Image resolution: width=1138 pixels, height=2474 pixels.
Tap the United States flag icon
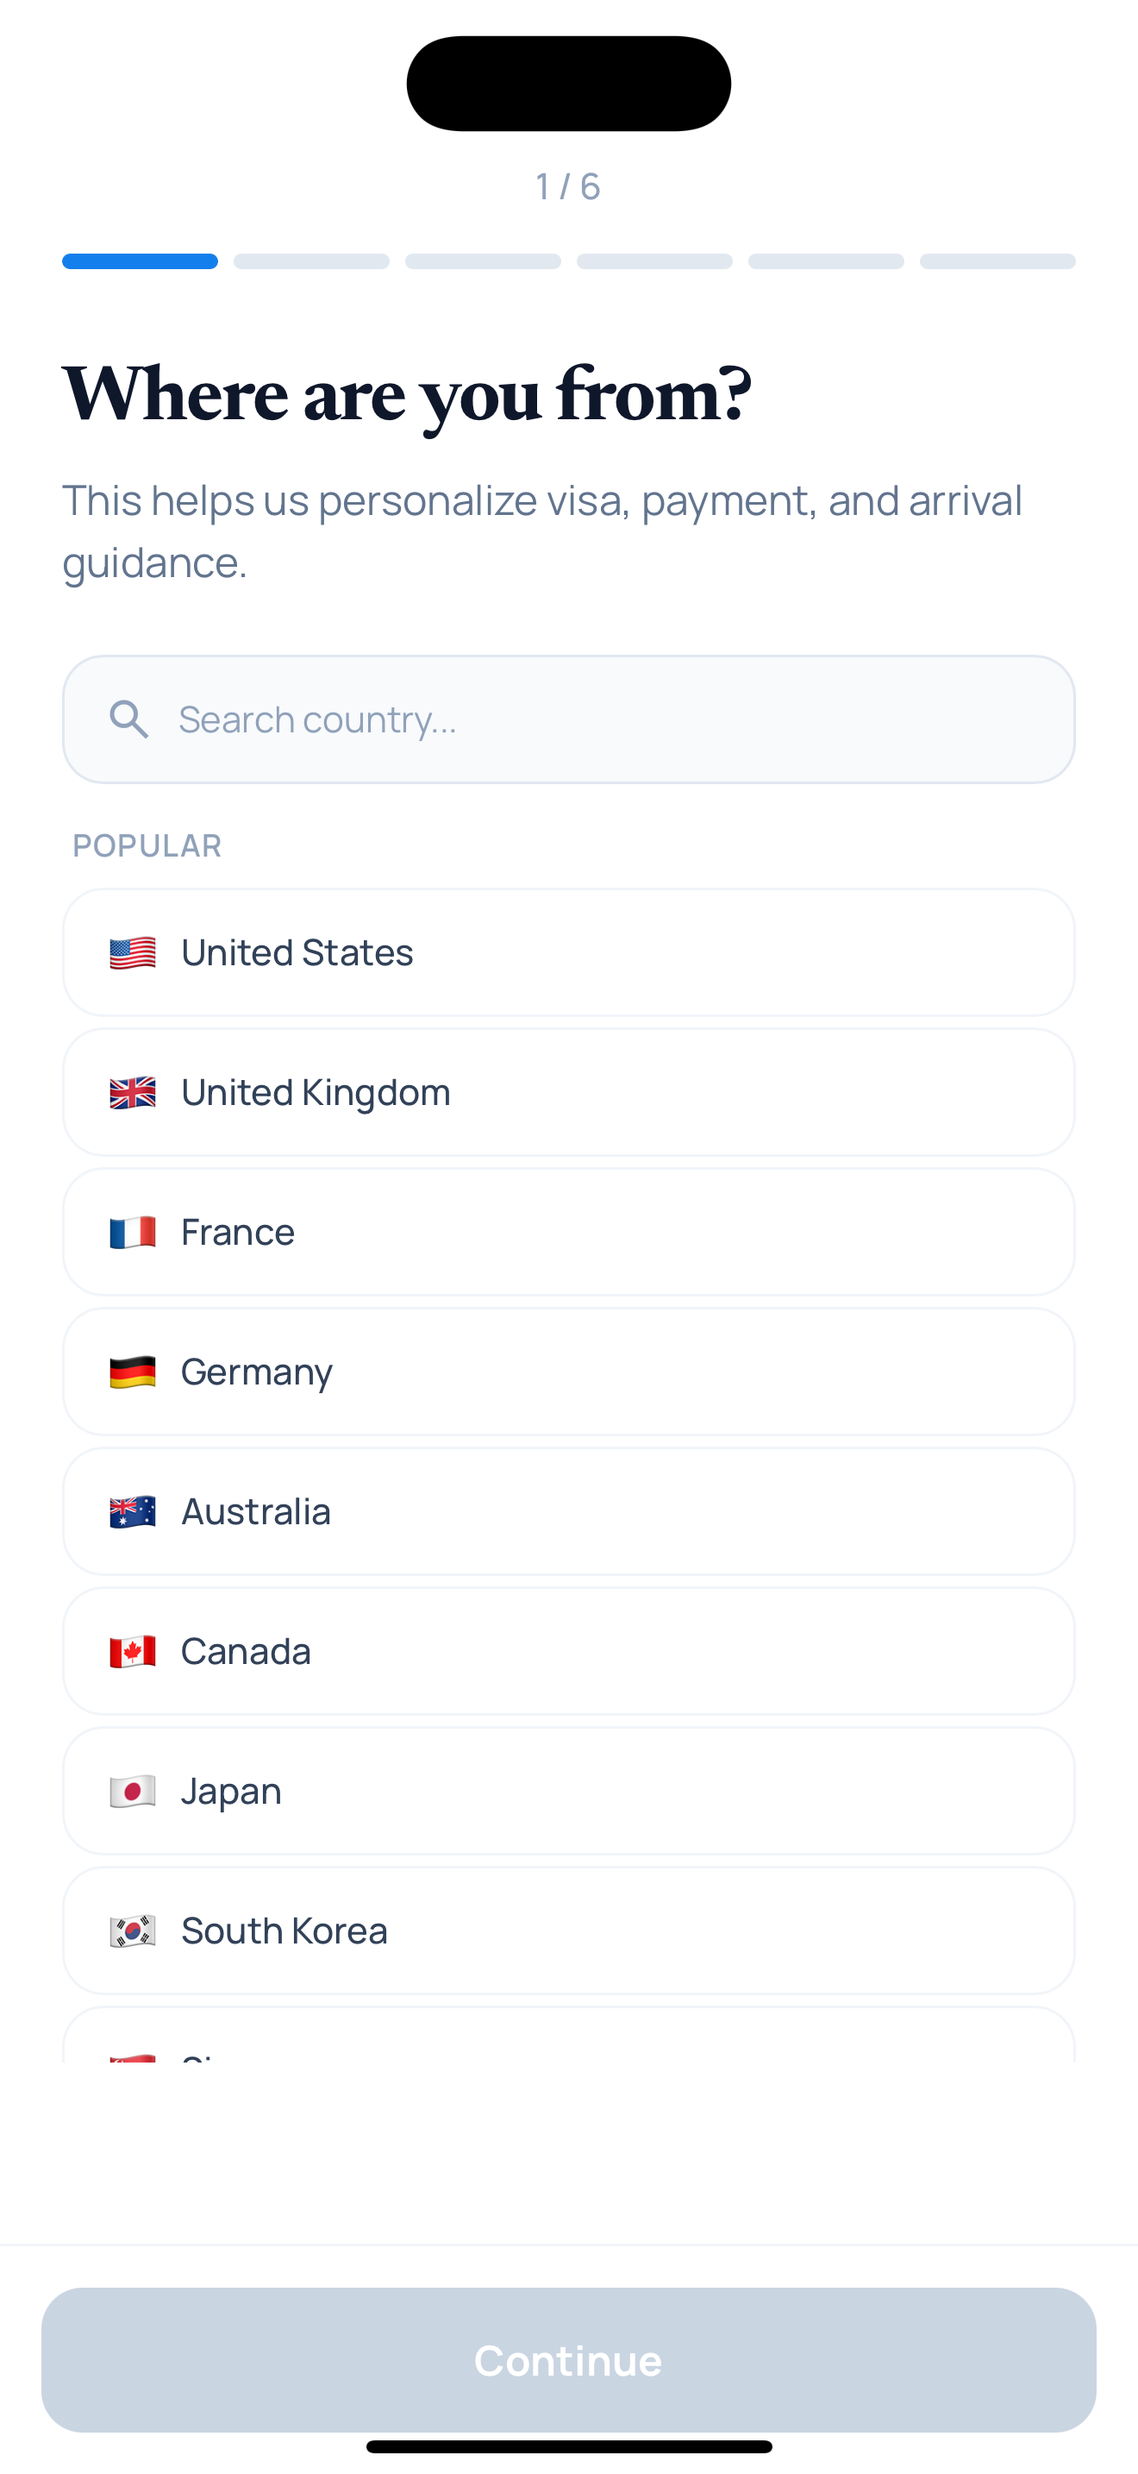click(x=133, y=952)
